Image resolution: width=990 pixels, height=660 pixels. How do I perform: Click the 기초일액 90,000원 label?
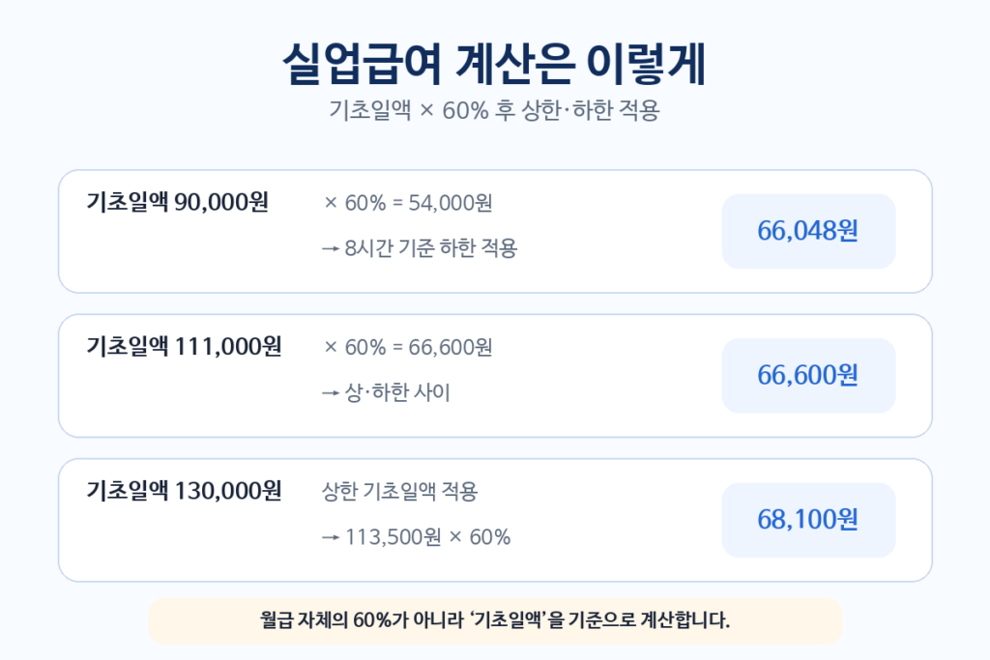coord(178,202)
